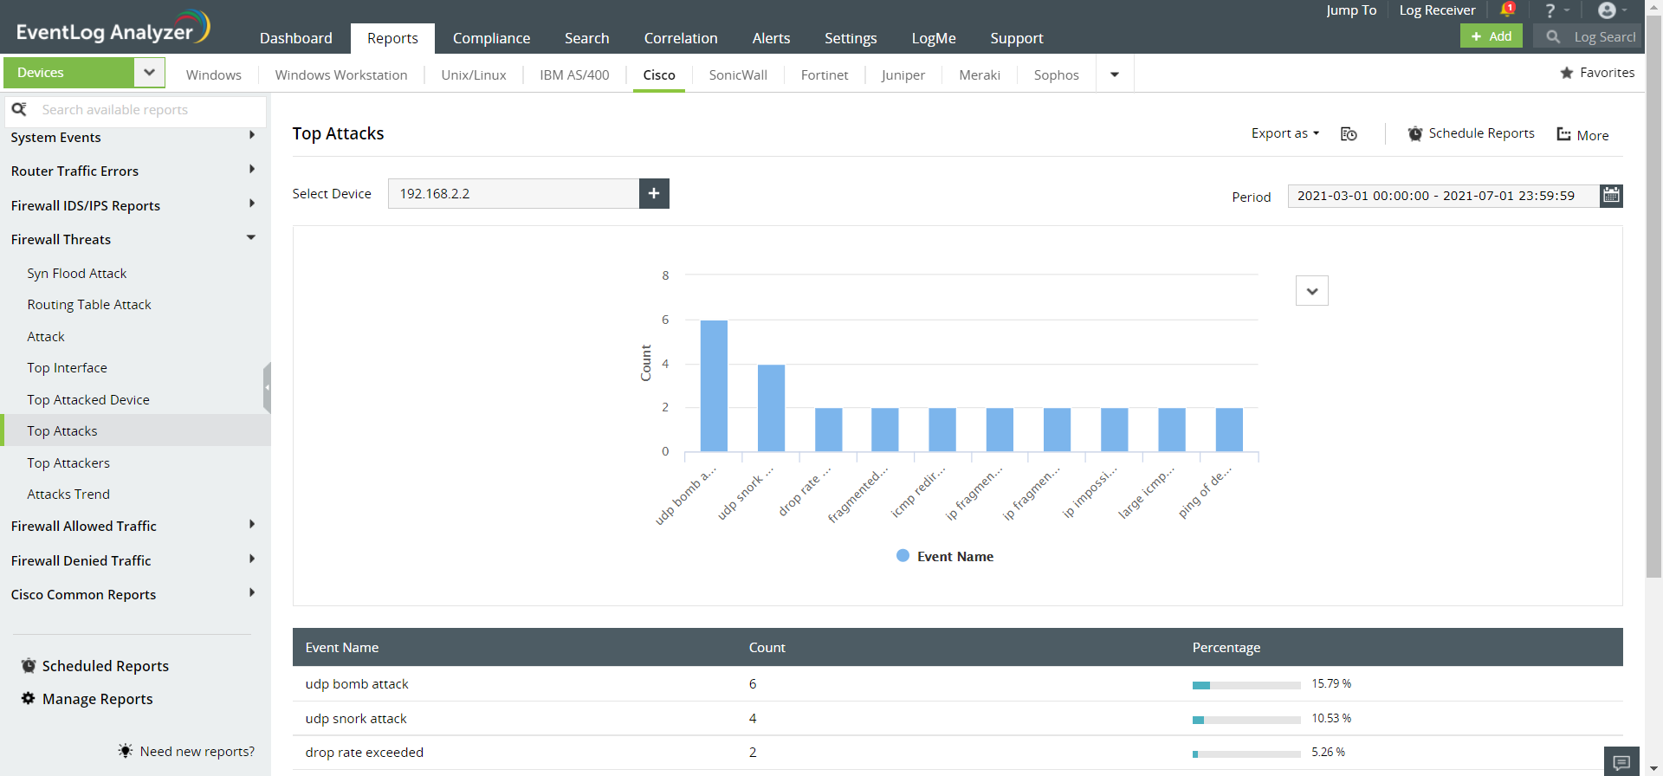
Task: Toggle the Event Name legend marker
Action: coord(903,556)
